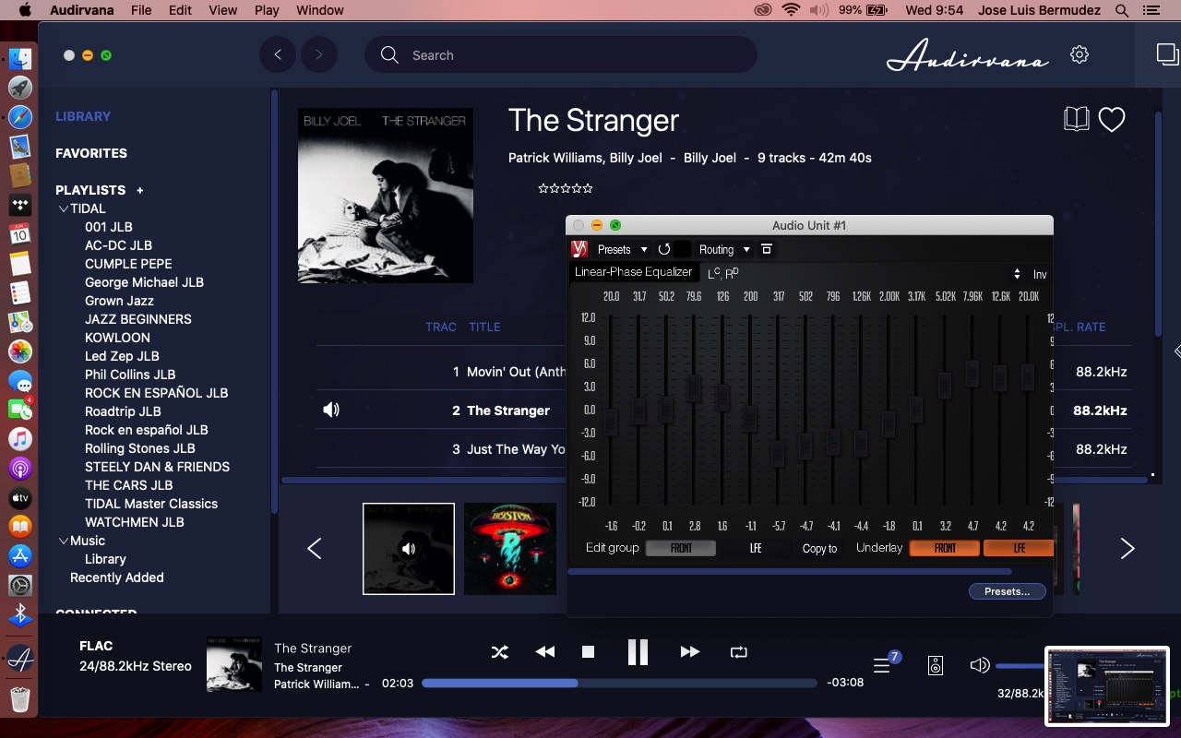Select the Boston album thumbnail
This screenshot has width=1181, height=738.
(510, 549)
